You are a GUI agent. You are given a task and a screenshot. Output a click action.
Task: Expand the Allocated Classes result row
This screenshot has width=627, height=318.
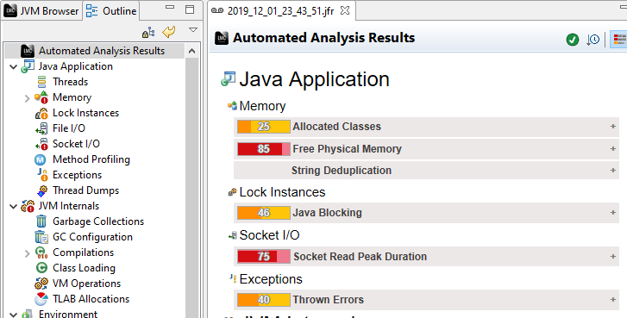coord(612,127)
